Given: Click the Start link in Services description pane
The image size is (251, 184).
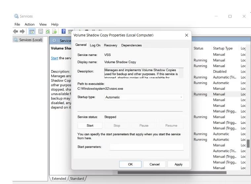Looking at the screenshot, I should point(54,58).
